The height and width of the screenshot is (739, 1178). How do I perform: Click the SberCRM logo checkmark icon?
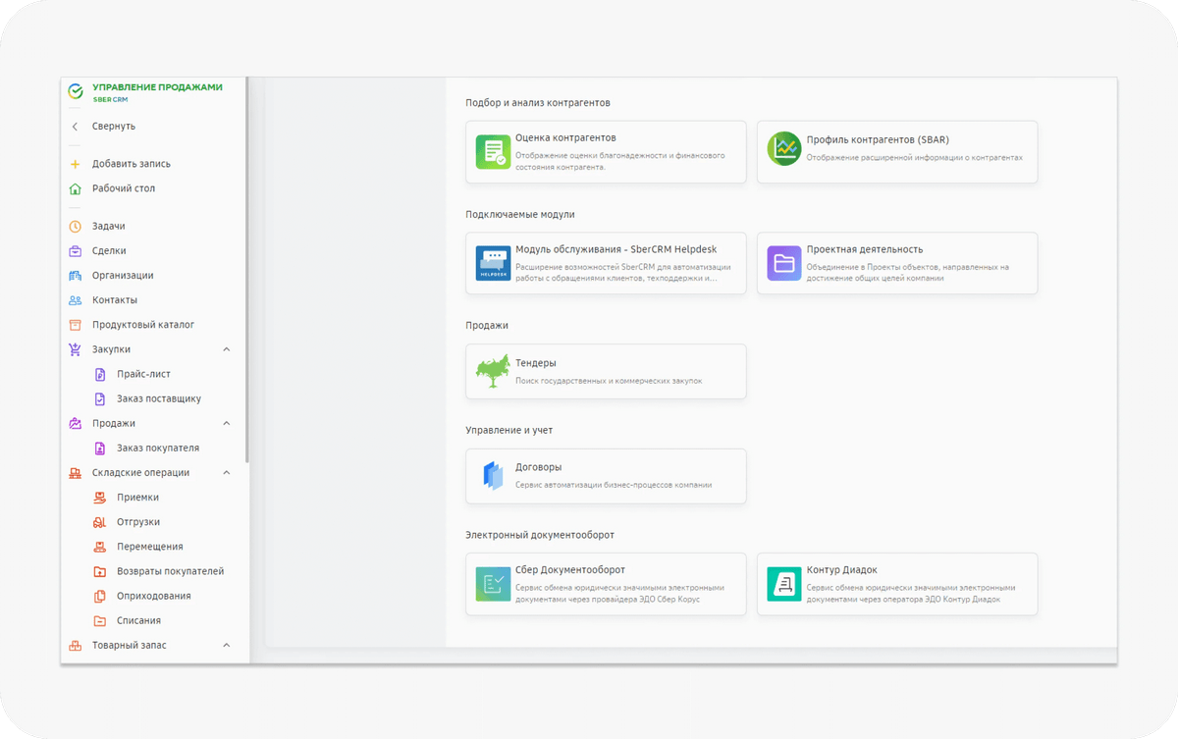pyautogui.click(x=76, y=91)
